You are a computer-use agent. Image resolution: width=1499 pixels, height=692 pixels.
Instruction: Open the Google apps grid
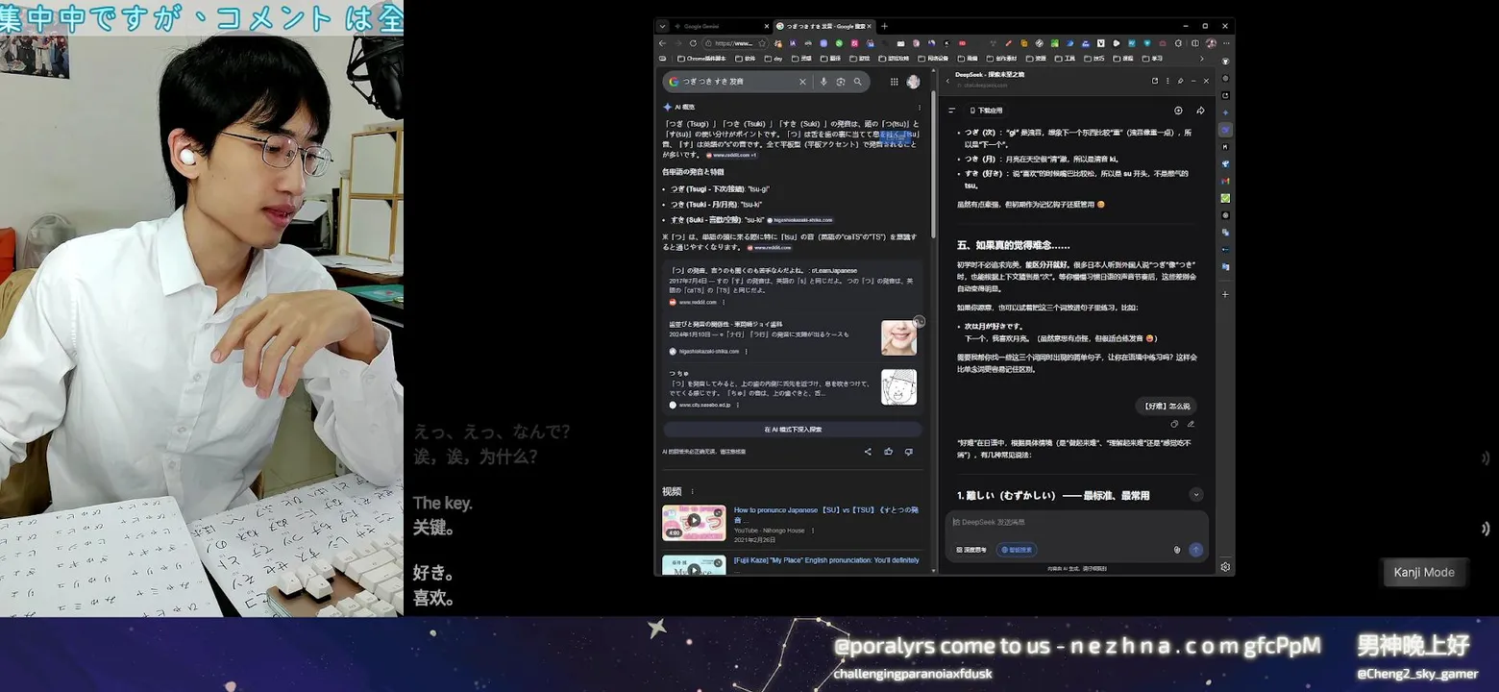pyautogui.click(x=894, y=82)
